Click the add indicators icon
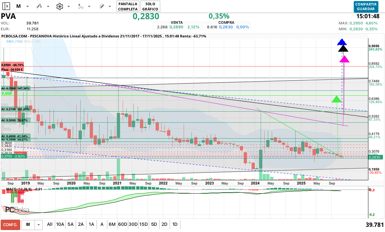This screenshot has height=232, width=385. point(81,6)
